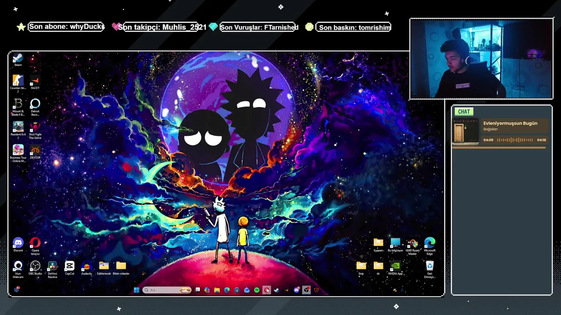Open the Steam desktop shortcut
Screen dimensions: 561x315
[18, 59]
